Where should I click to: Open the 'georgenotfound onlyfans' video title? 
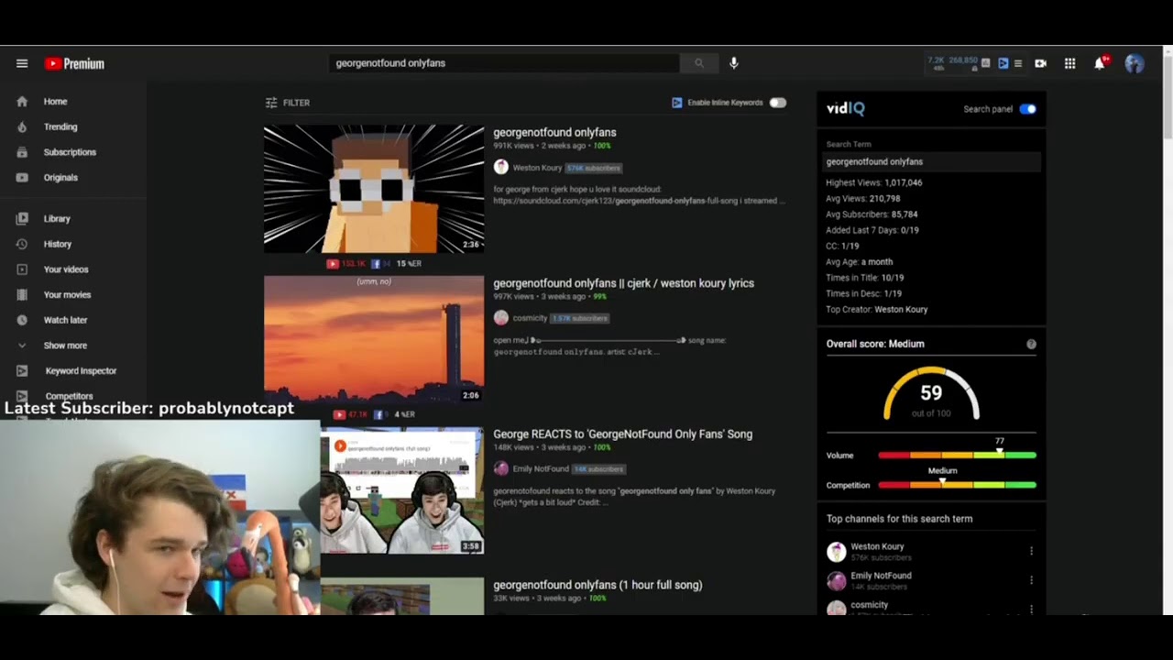554,133
